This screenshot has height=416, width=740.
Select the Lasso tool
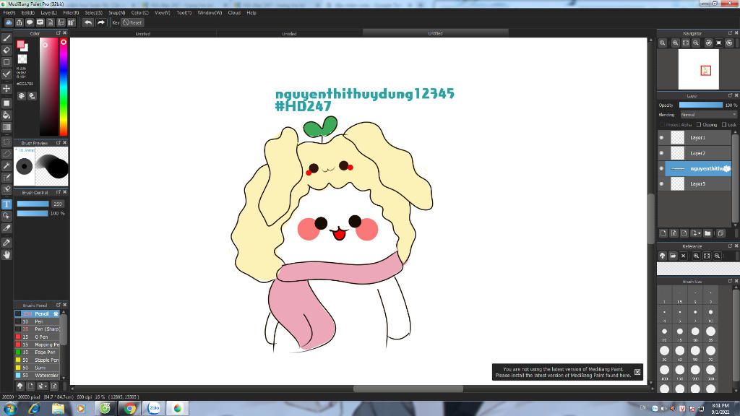7,154
